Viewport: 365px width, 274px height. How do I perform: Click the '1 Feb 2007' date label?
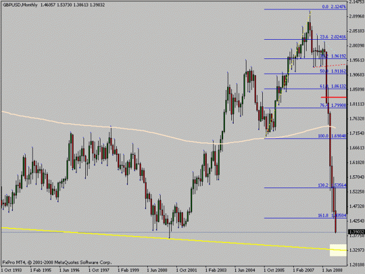[303, 270]
